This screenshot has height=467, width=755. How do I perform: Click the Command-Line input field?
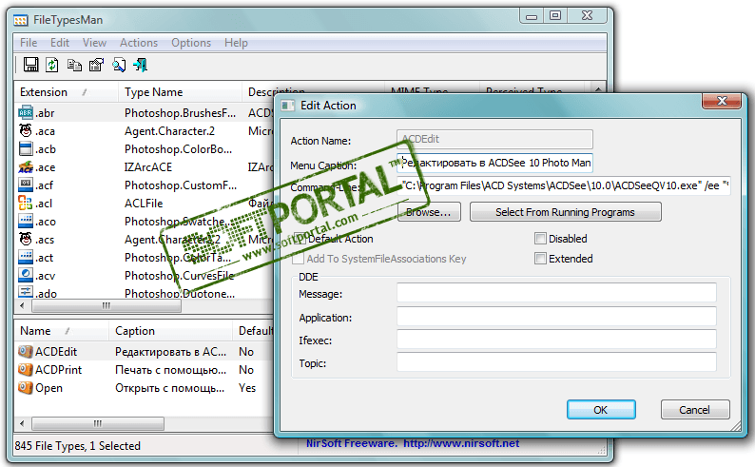[563, 185]
